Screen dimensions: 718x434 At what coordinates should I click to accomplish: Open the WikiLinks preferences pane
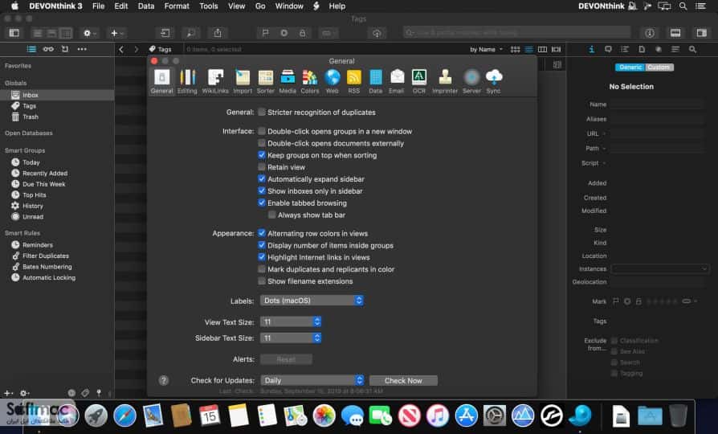point(215,81)
